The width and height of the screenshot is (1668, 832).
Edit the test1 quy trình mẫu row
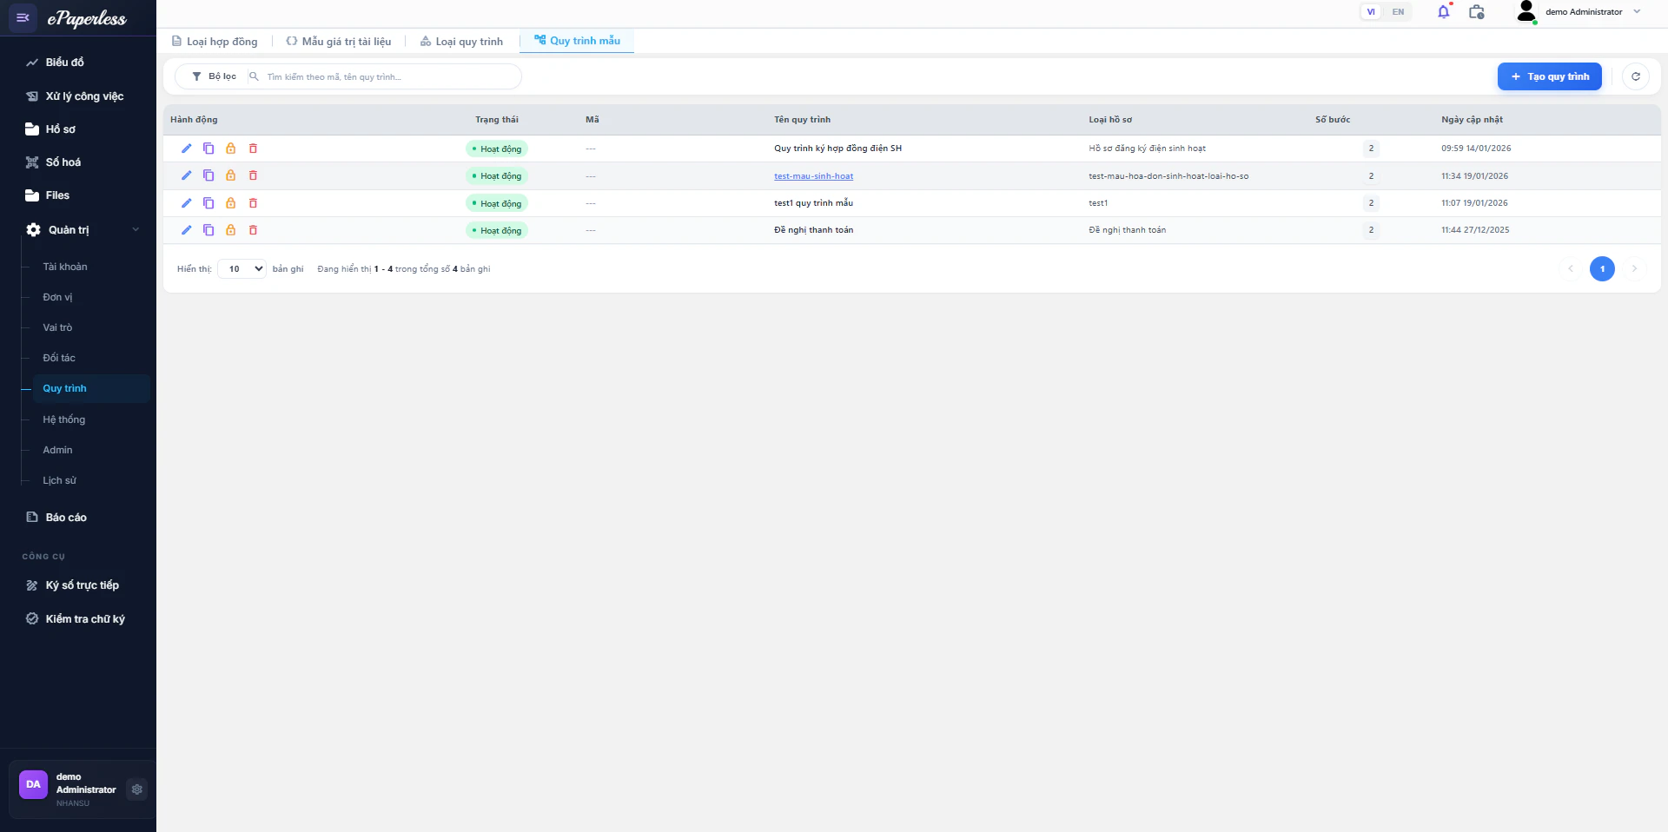tap(186, 203)
